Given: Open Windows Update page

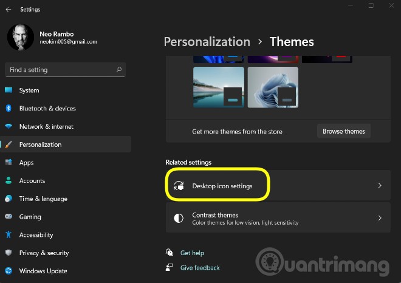Looking at the screenshot, I should coord(66,271).
